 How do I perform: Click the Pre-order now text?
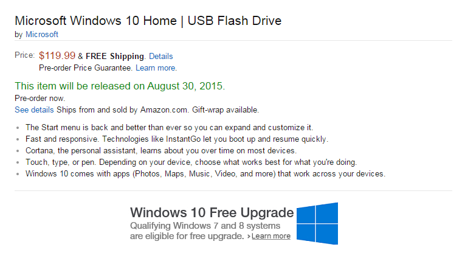(40, 98)
